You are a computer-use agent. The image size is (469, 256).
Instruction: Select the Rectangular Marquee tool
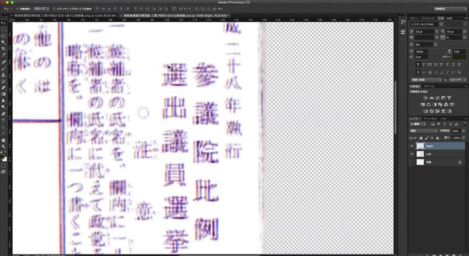3,29
